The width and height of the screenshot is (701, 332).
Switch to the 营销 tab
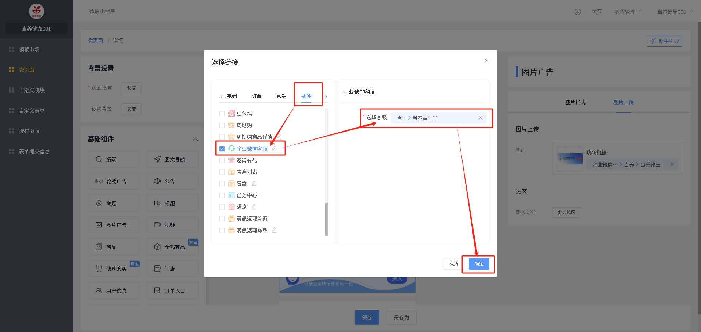[x=281, y=96]
